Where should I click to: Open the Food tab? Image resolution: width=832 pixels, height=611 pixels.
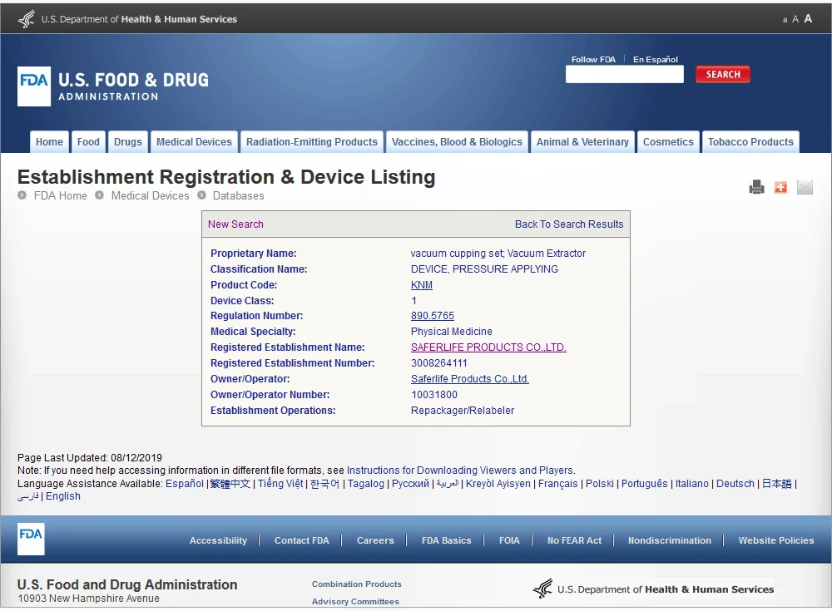pyautogui.click(x=88, y=142)
